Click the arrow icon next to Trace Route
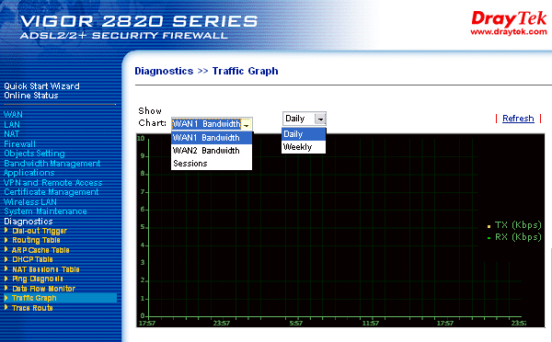Viewport: 552px width, 342px height. (6, 307)
